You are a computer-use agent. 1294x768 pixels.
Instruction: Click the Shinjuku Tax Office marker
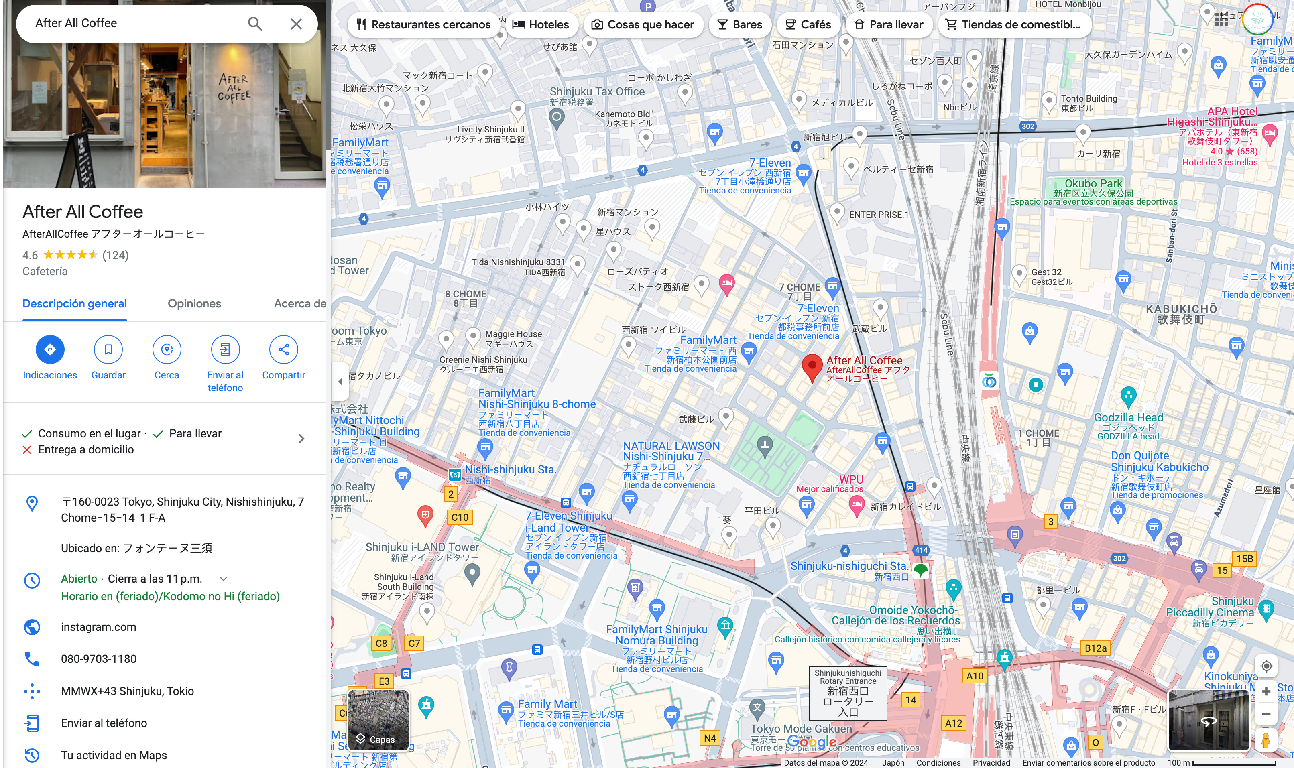click(x=556, y=118)
